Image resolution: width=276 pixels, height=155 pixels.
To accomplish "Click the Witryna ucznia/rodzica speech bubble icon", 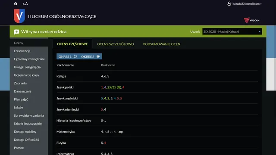I will [x=16, y=32].
